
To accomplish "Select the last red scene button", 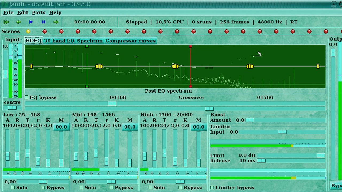I will [326, 31].
